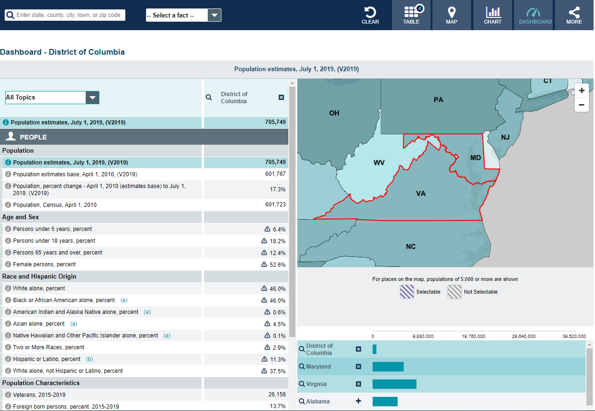Viewport: 595px width, 411px height.
Task: Click warning triangle next to 37.5% value
Action: coord(264,371)
